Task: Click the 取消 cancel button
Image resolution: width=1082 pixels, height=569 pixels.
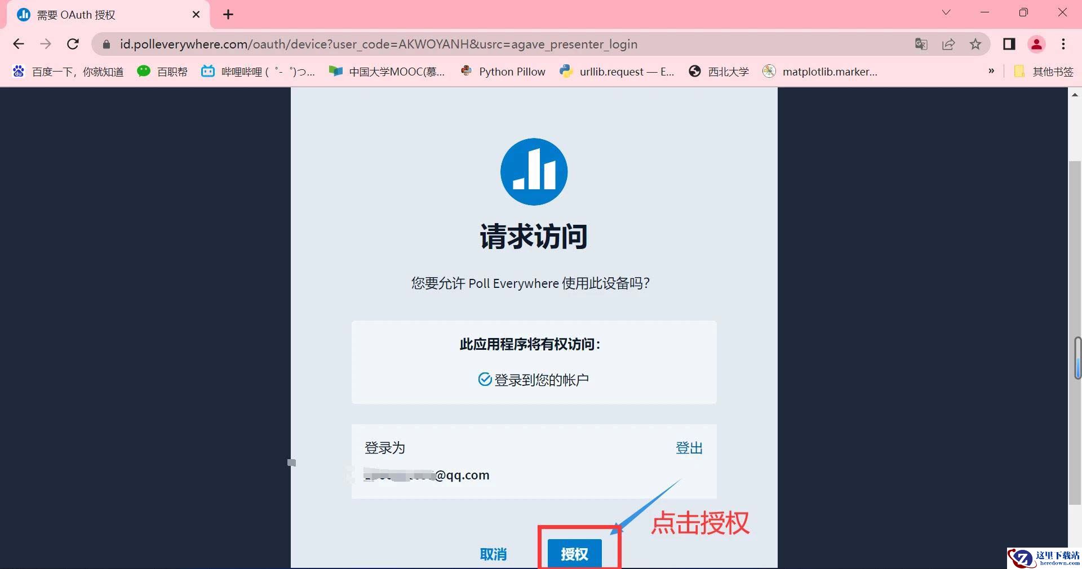Action: [493, 554]
